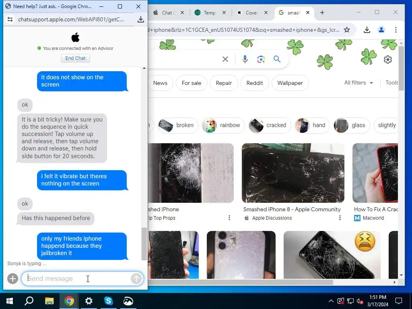Open File Explorer from taskbar
412x309 pixels.
tap(49, 301)
